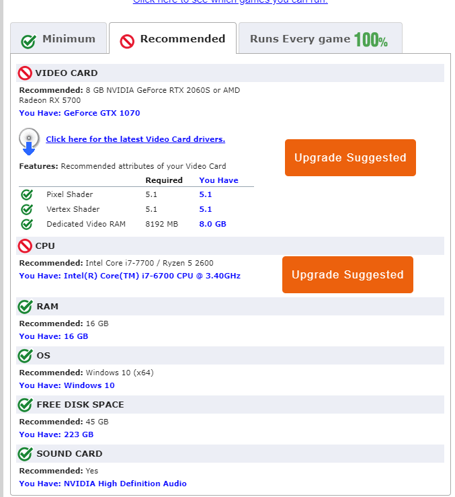Click green check beside FREE DISK SPACE
Image resolution: width=455 pixels, height=497 pixels.
(25, 405)
